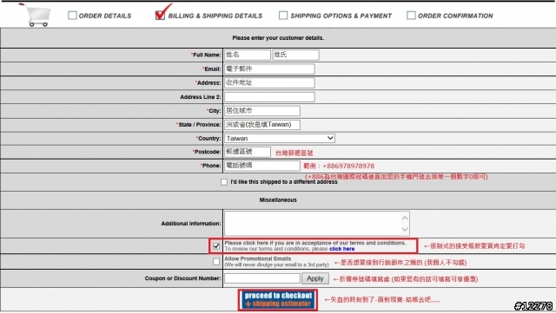Click the 'Order Details' step label
The image size is (556, 313).
point(105,16)
